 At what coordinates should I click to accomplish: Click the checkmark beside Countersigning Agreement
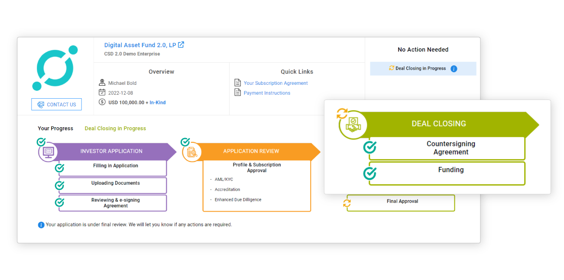coord(370,147)
